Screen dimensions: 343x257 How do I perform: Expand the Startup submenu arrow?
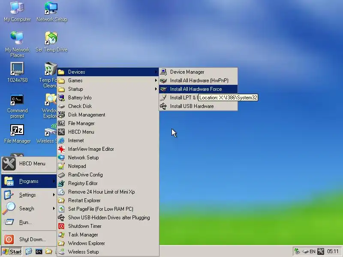coord(156,89)
